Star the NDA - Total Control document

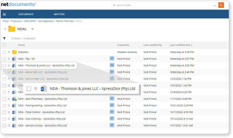(x=9, y=112)
